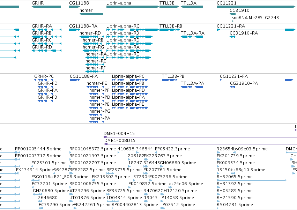Select EST label EK223763.5prime
Screen dimensions: 297x210
163,156
